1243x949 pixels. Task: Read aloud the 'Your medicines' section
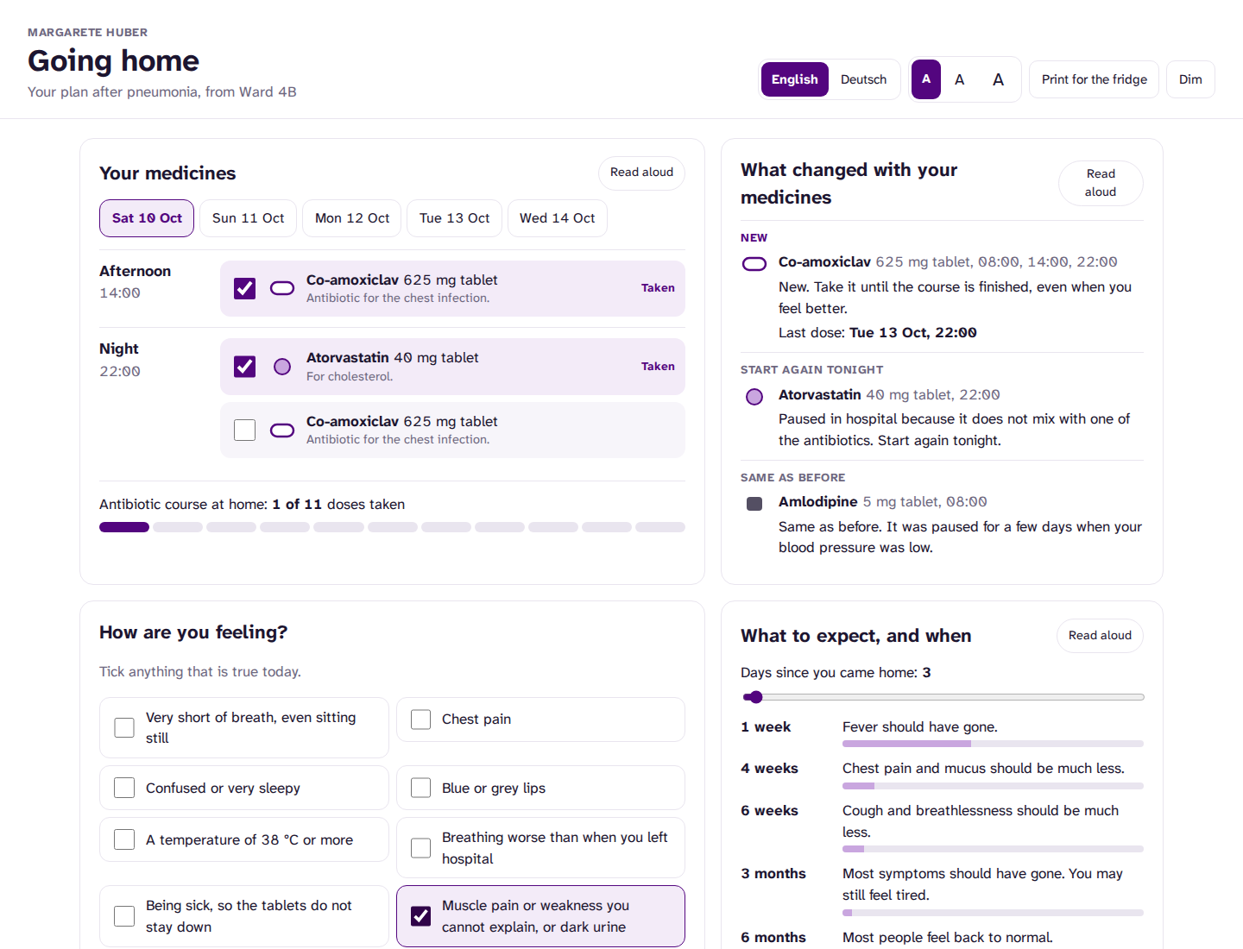click(641, 173)
